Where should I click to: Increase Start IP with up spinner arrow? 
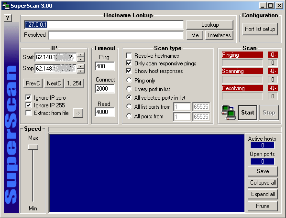click(81, 55)
